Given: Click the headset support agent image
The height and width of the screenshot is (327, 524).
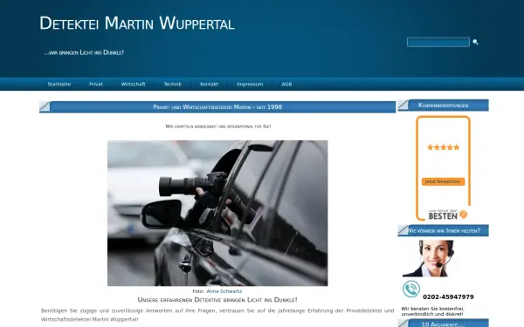Looking at the screenshot, I should click(x=428, y=259).
